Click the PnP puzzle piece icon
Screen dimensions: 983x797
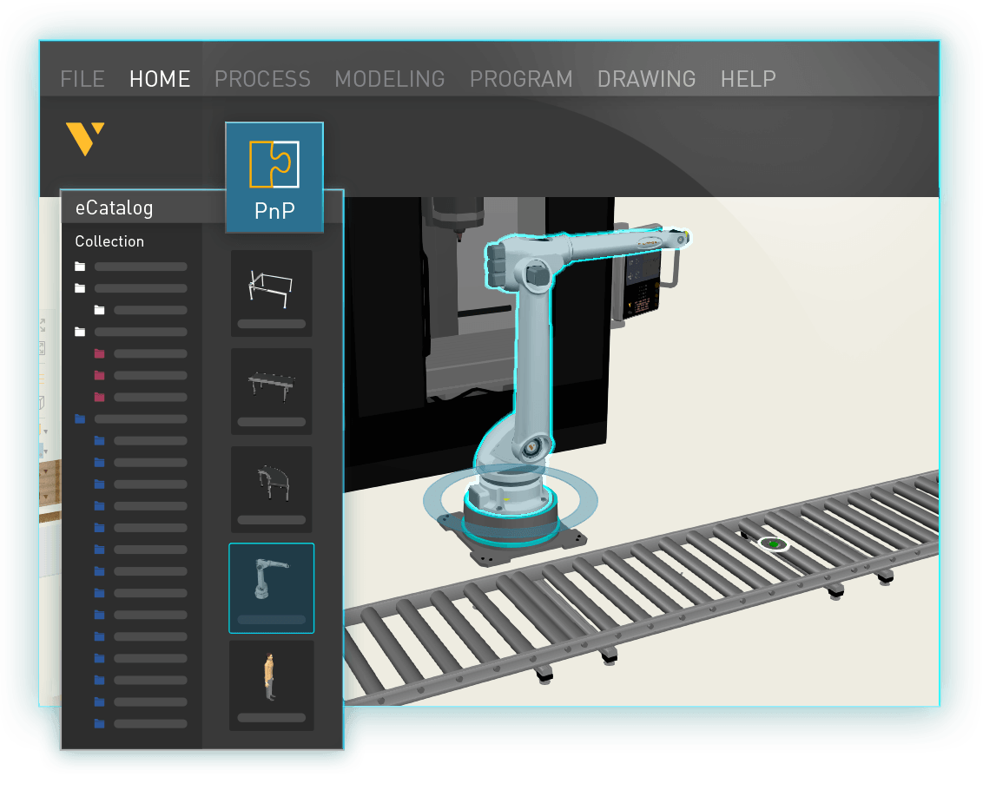274,164
